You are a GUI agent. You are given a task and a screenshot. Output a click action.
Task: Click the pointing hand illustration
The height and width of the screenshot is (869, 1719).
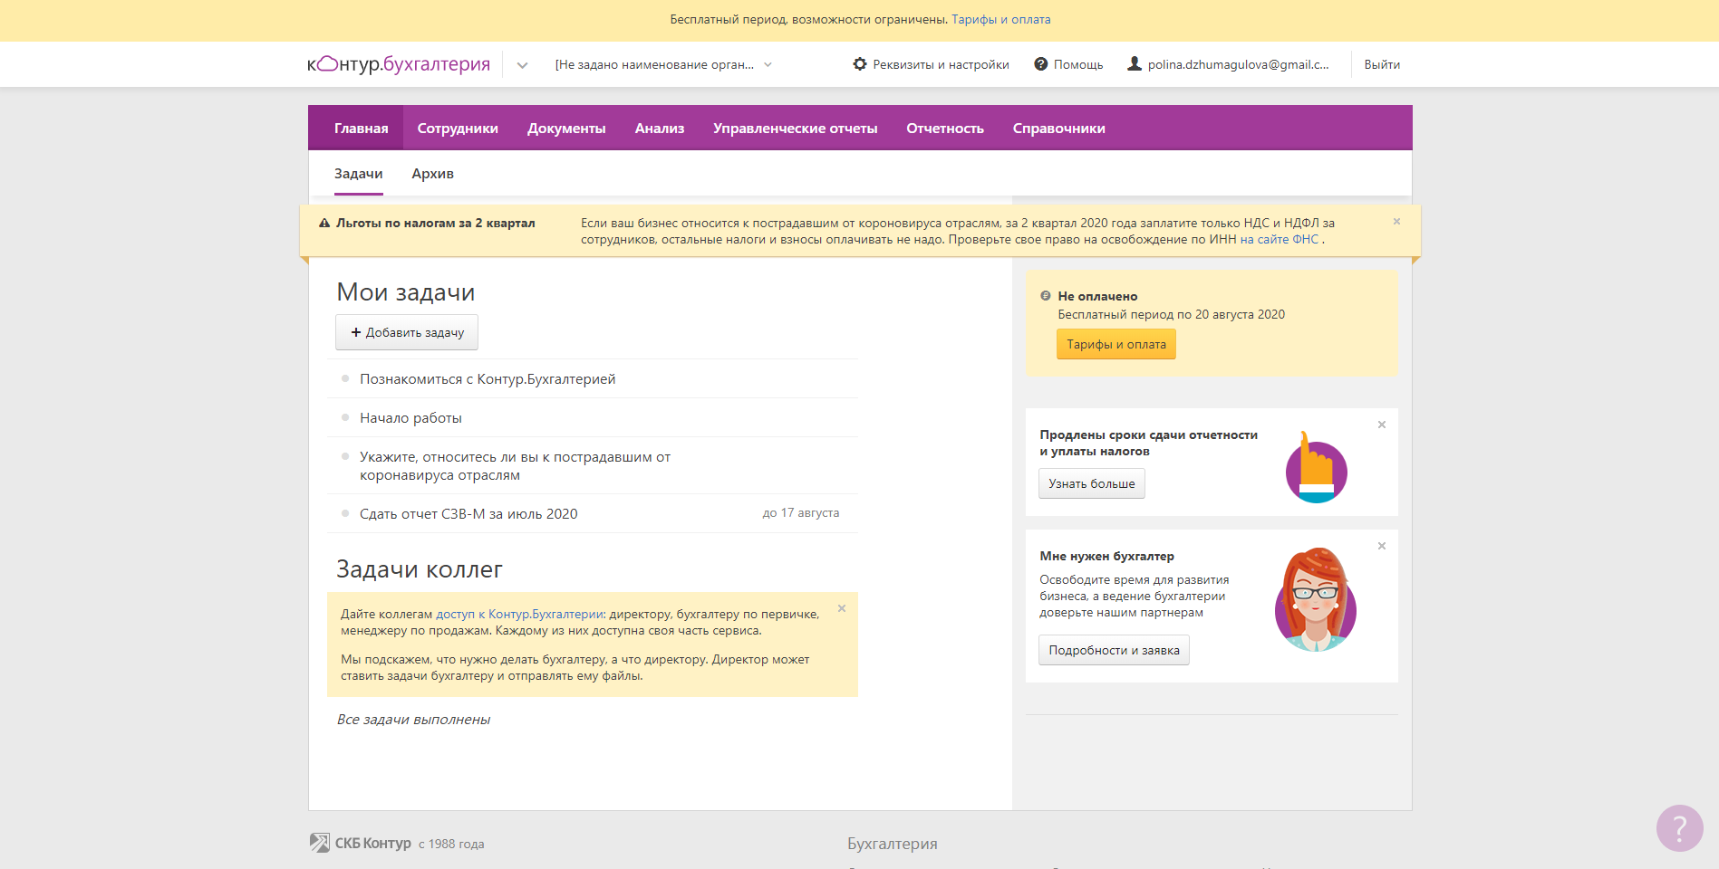point(1316,467)
